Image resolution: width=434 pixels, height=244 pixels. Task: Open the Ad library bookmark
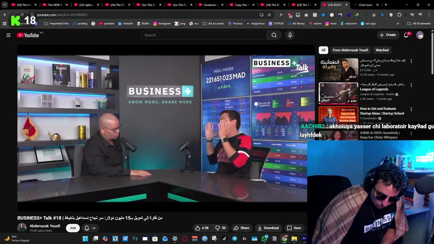tap(296, 23)
